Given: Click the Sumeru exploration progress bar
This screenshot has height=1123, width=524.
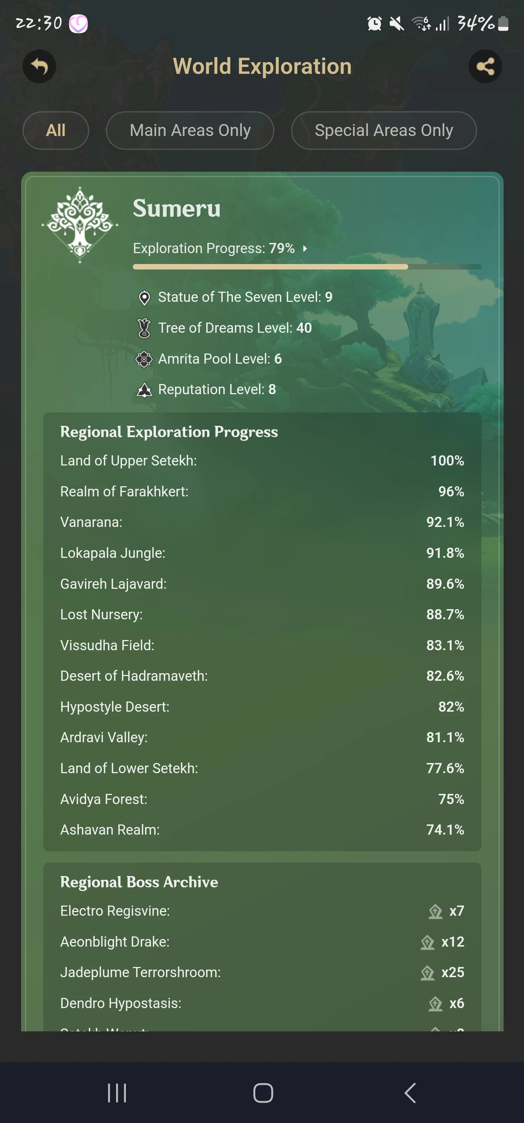Looking at the screenshot, I should [306, 267].
